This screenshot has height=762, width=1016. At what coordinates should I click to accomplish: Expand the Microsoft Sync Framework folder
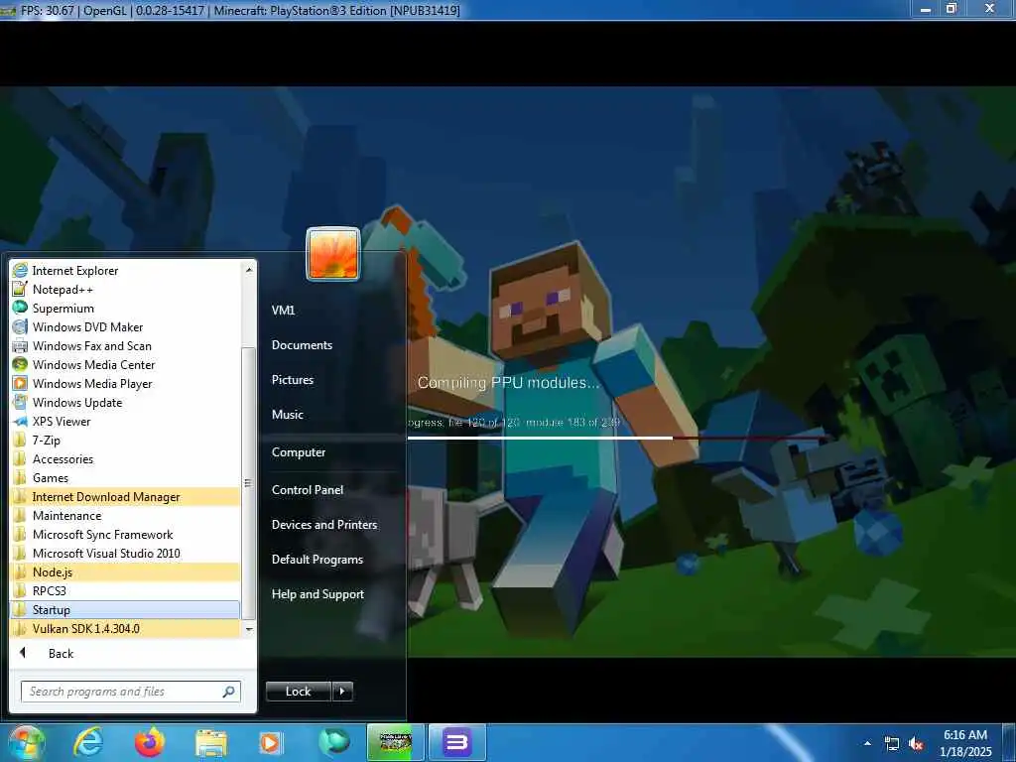124,534
